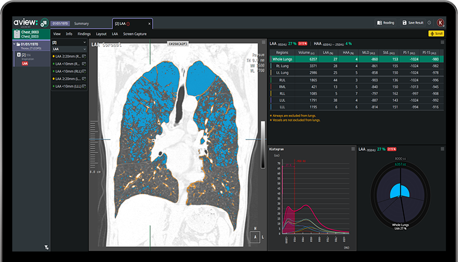Close the [2] LAA tab
This screenshot has height=262, width=458.
point(149,24)
